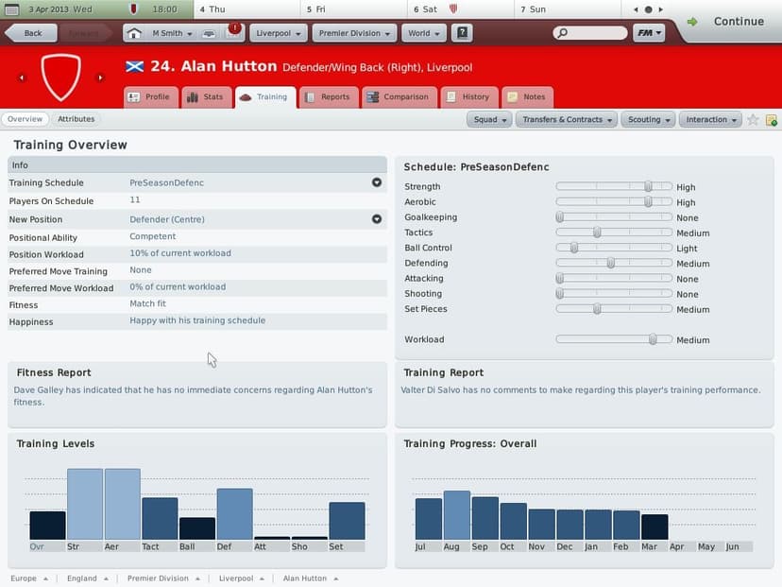Open the Comparison tab

coord(399,96)
